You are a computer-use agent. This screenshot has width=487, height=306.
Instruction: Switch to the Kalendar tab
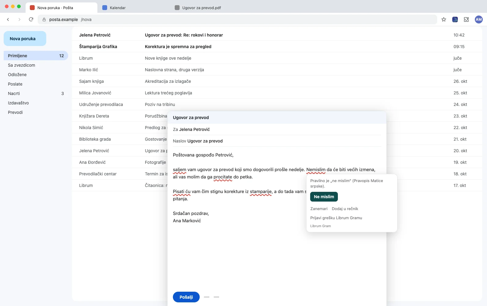[x=134, y=8]
